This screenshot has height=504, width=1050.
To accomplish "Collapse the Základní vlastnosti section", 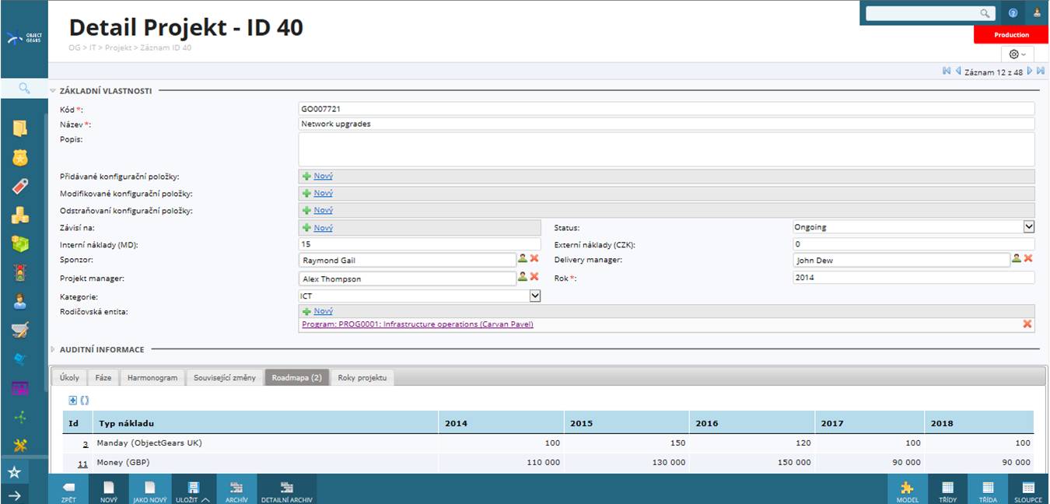I will [53, 91].
